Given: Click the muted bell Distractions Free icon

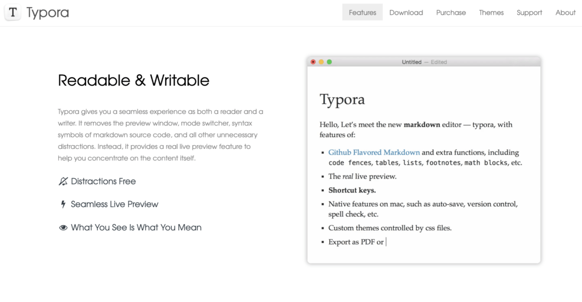Looking at the screenshot, I should click(63, 182).
